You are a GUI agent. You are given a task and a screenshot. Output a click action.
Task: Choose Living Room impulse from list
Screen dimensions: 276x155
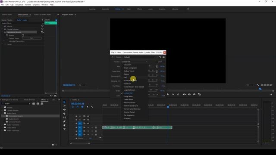coord(128,96)
